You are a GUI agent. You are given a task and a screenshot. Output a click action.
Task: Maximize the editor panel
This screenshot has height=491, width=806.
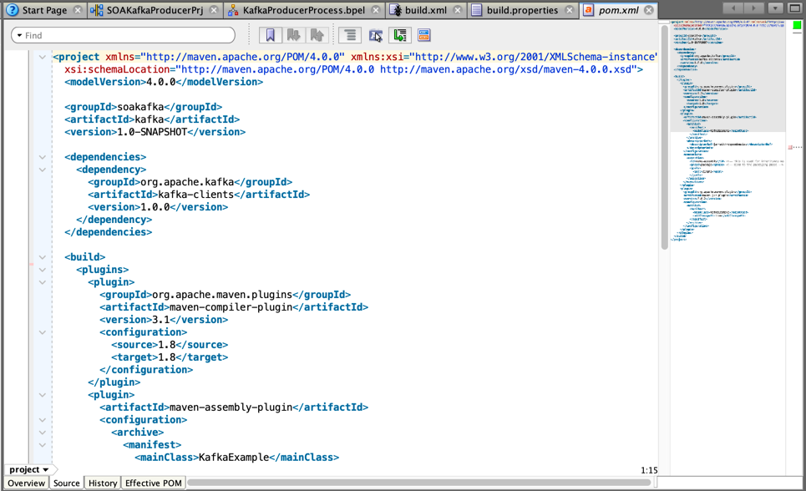tap(794, 8)
